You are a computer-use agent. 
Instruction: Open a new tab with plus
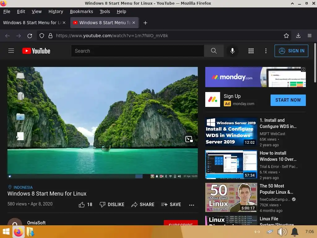145,23
